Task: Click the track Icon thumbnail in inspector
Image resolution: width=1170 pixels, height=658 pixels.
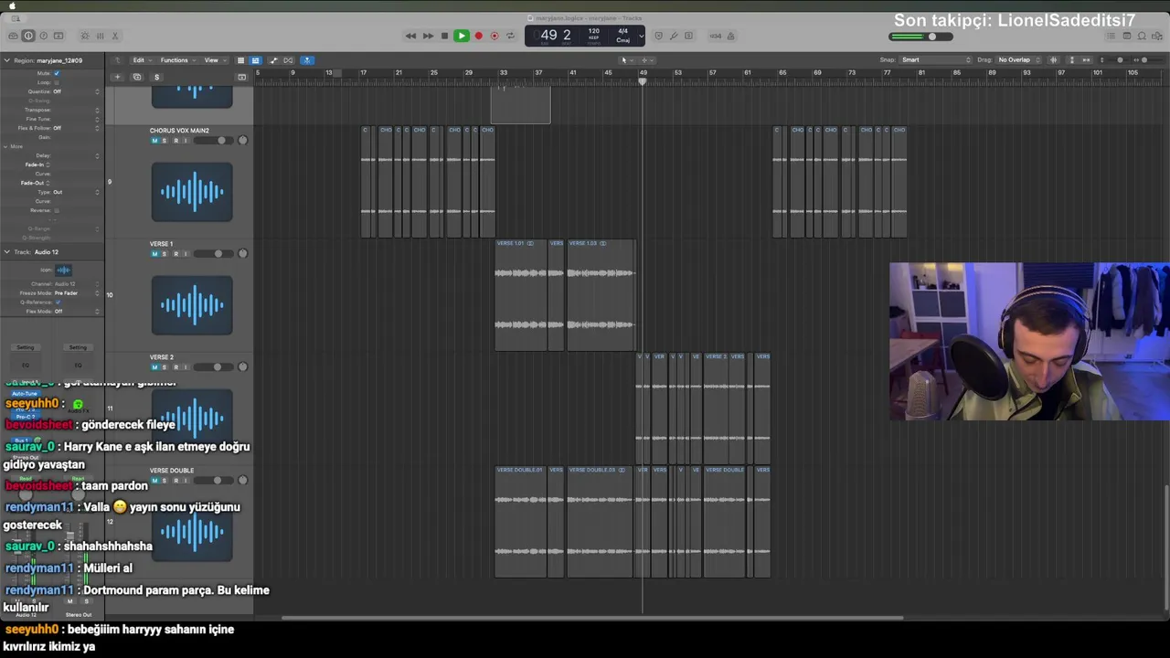Action: pos(63,270)
